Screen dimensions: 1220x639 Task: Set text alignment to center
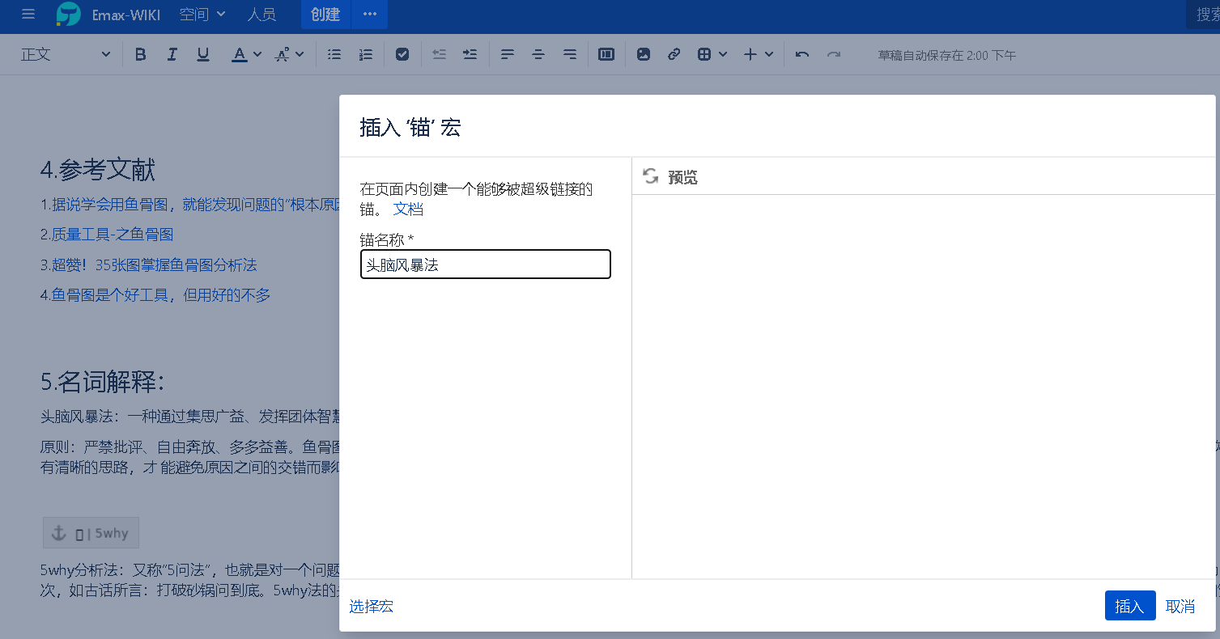point(538,54)
